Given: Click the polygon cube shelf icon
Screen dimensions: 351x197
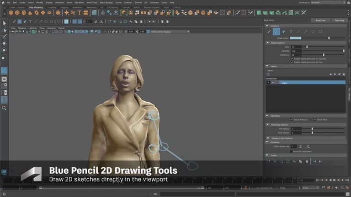Looking at the screenshot, I should pyautogui.click(x=17, y=13).
